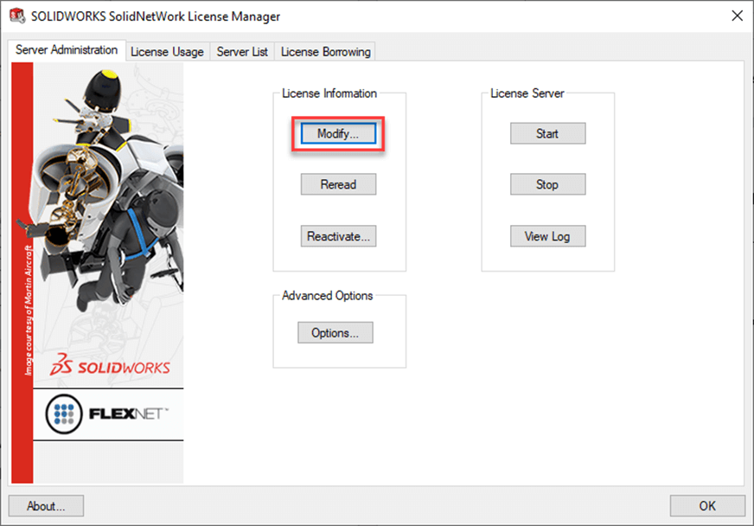
Task: Open the Server List tab
Action: coord(241,51)
